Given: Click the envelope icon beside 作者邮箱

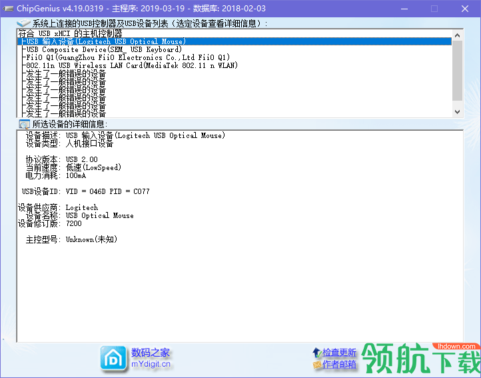Looking at the screenshot, I should [317, 365].
